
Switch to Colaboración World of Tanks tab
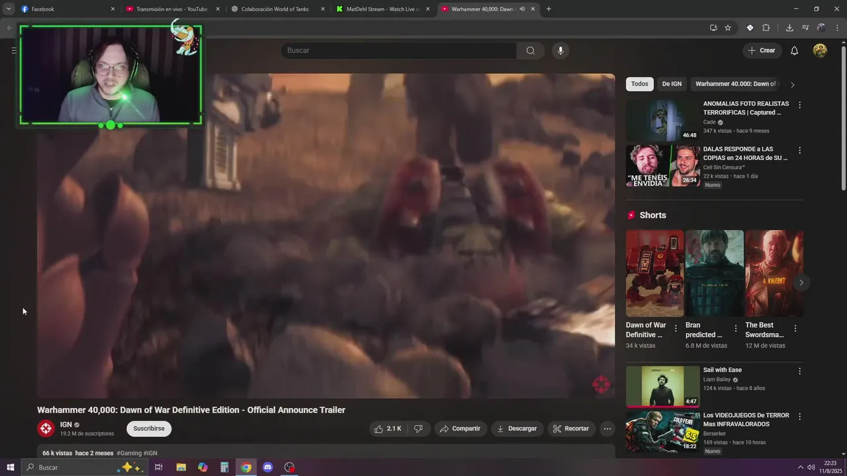[279, 9]
